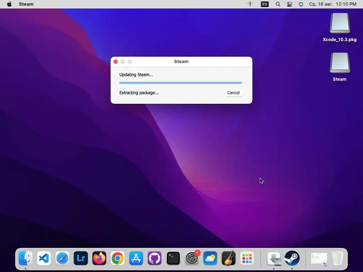
Task: Click the disk installer icon in Dock
Action: pyautogui.click(x=274, y=258)
